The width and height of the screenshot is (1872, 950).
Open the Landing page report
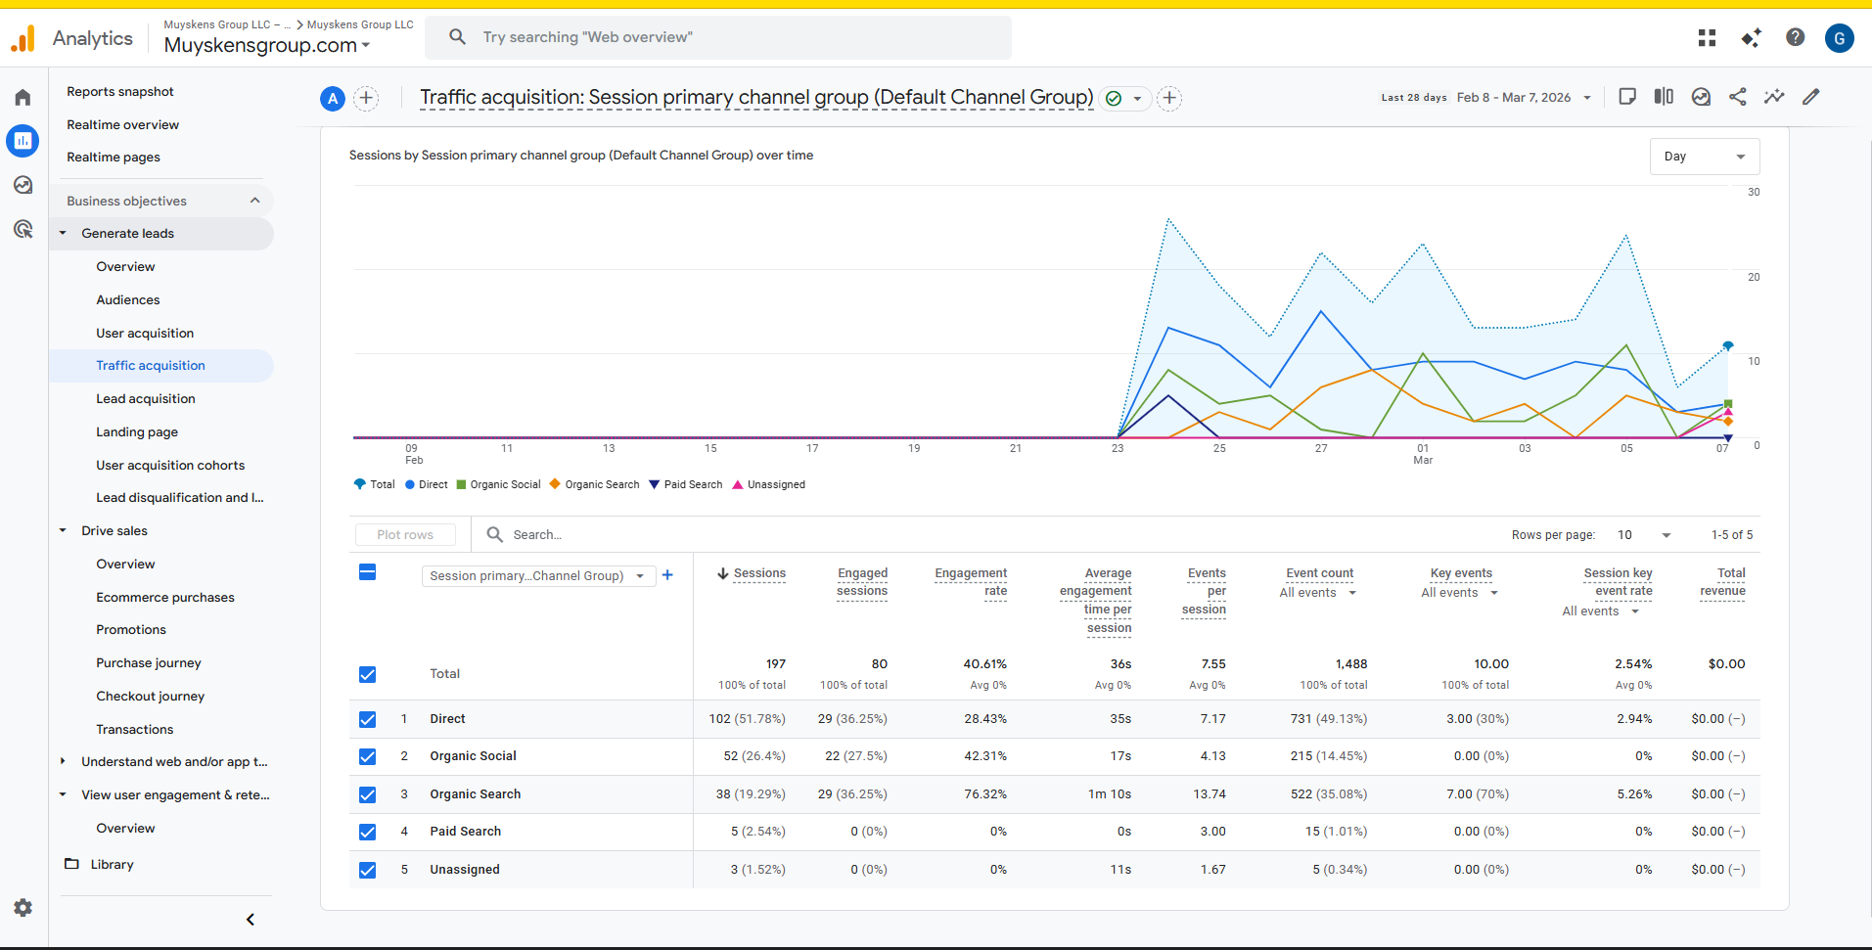point(137,431)
